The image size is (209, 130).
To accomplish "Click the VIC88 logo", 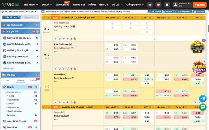I will click(11, 5).
